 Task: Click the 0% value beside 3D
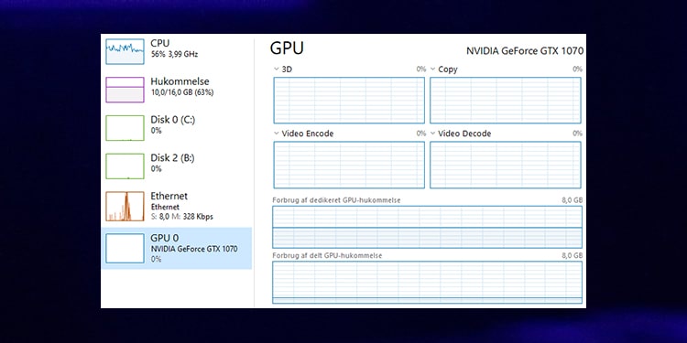(x=421, y=70)
